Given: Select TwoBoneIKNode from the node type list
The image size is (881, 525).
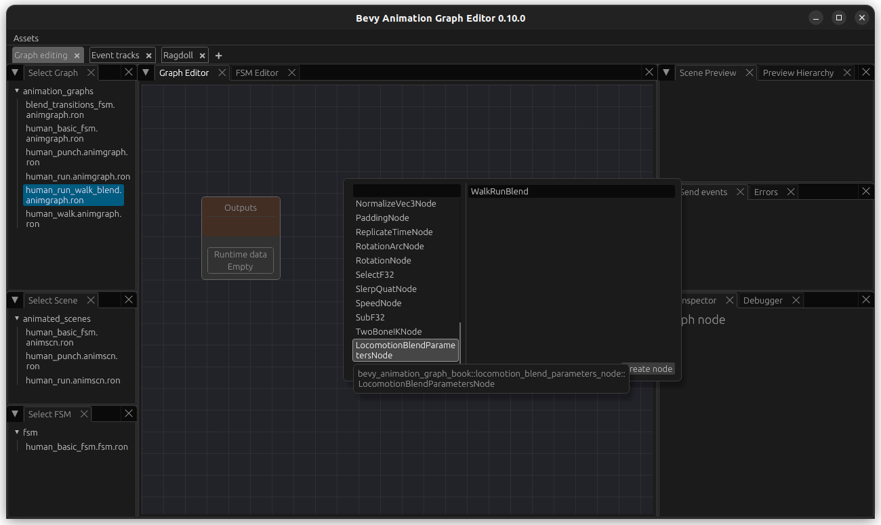Looking at the screenshot, I should click(388, 331).
